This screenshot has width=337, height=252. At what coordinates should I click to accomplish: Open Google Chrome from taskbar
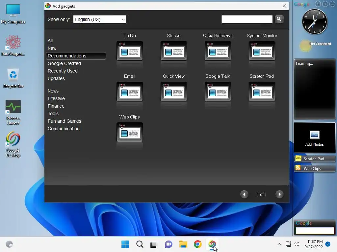point(197,244)
